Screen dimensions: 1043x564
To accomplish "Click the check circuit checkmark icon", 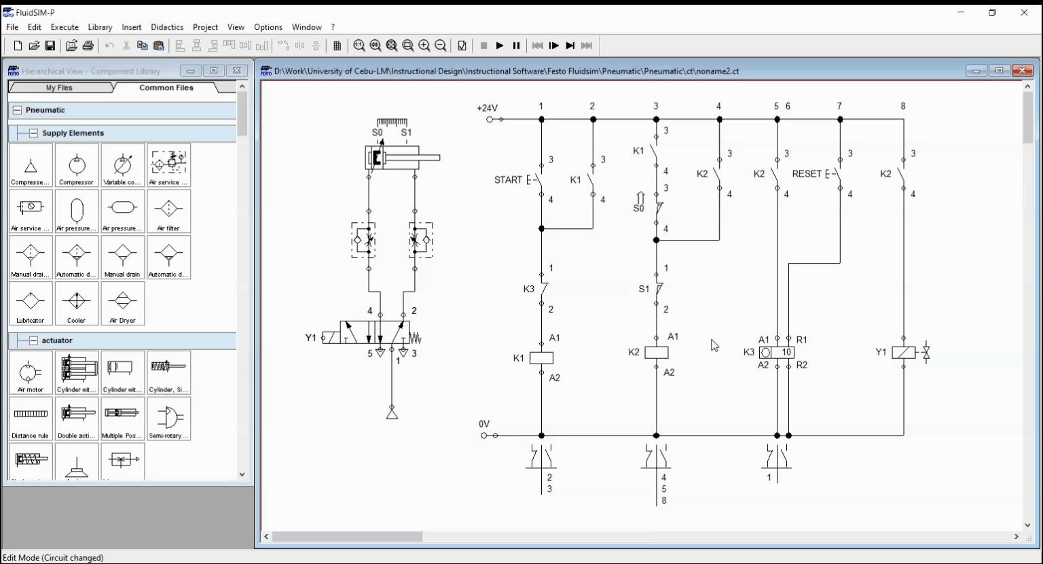I will (462, 46).
